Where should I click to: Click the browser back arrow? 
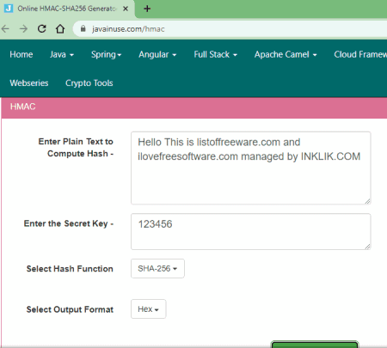point(6,28)
